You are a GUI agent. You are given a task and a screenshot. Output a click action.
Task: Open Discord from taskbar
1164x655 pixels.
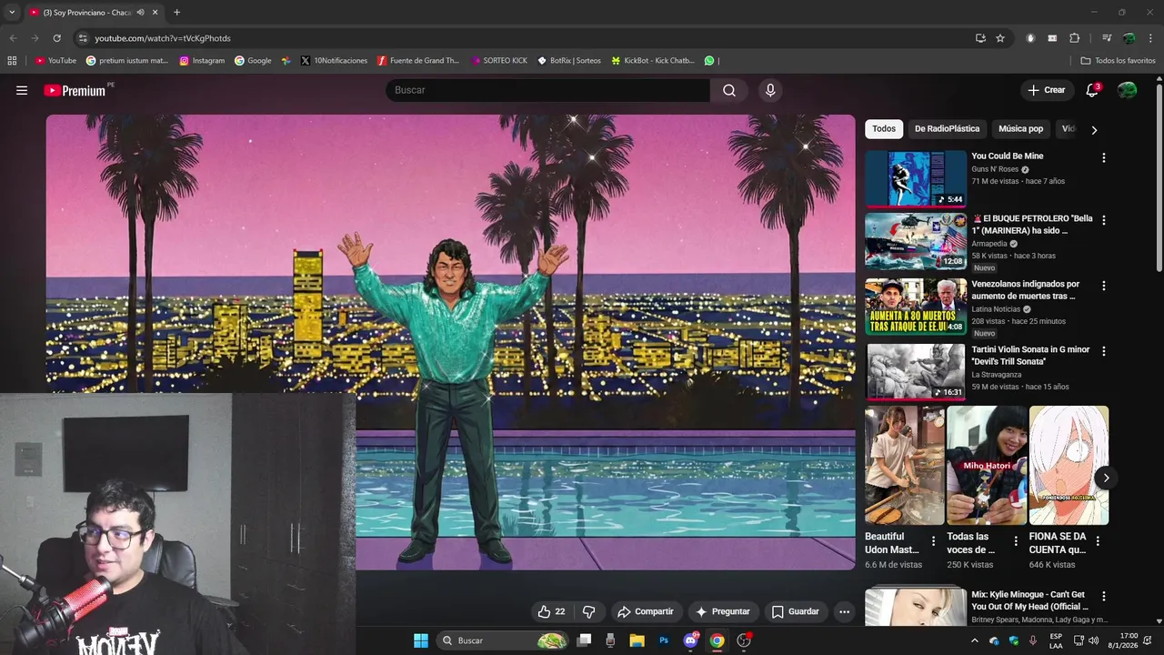coord(690,640)
